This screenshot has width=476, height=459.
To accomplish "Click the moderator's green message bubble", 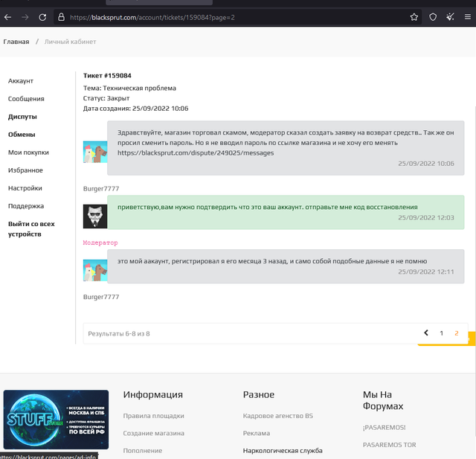I will tap(286, 212).
